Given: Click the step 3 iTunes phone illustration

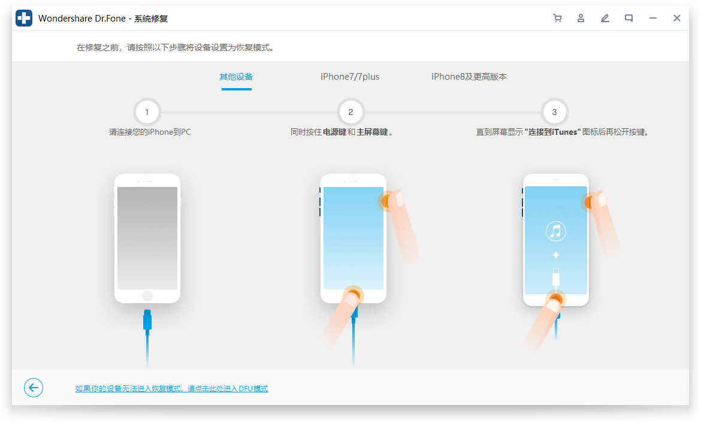Looking at the screenshot, I should tap(555, 240).
